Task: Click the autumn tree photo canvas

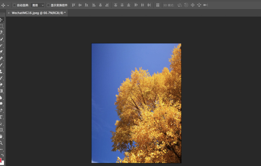Action: 136,103
